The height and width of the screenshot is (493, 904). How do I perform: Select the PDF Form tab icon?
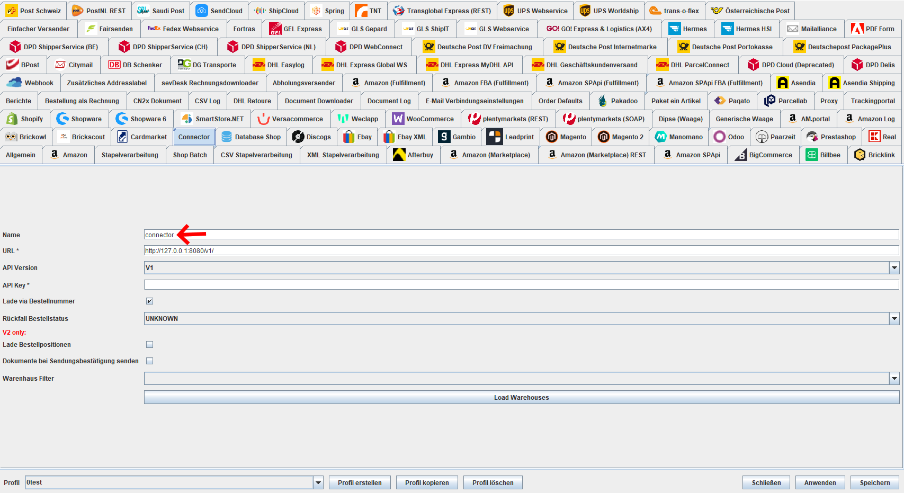click(857, 29)
